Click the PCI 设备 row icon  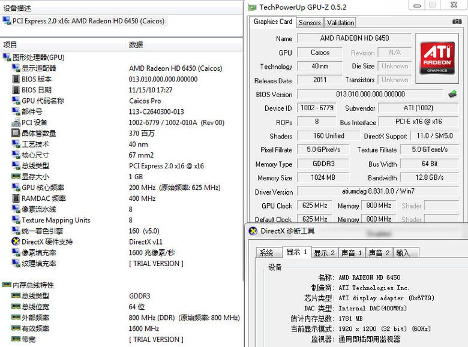coord(16,122)
